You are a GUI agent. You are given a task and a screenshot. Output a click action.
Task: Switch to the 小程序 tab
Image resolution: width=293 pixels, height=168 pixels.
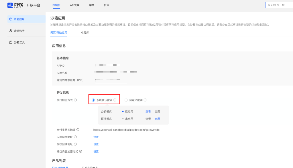click(x=85, y=33)
